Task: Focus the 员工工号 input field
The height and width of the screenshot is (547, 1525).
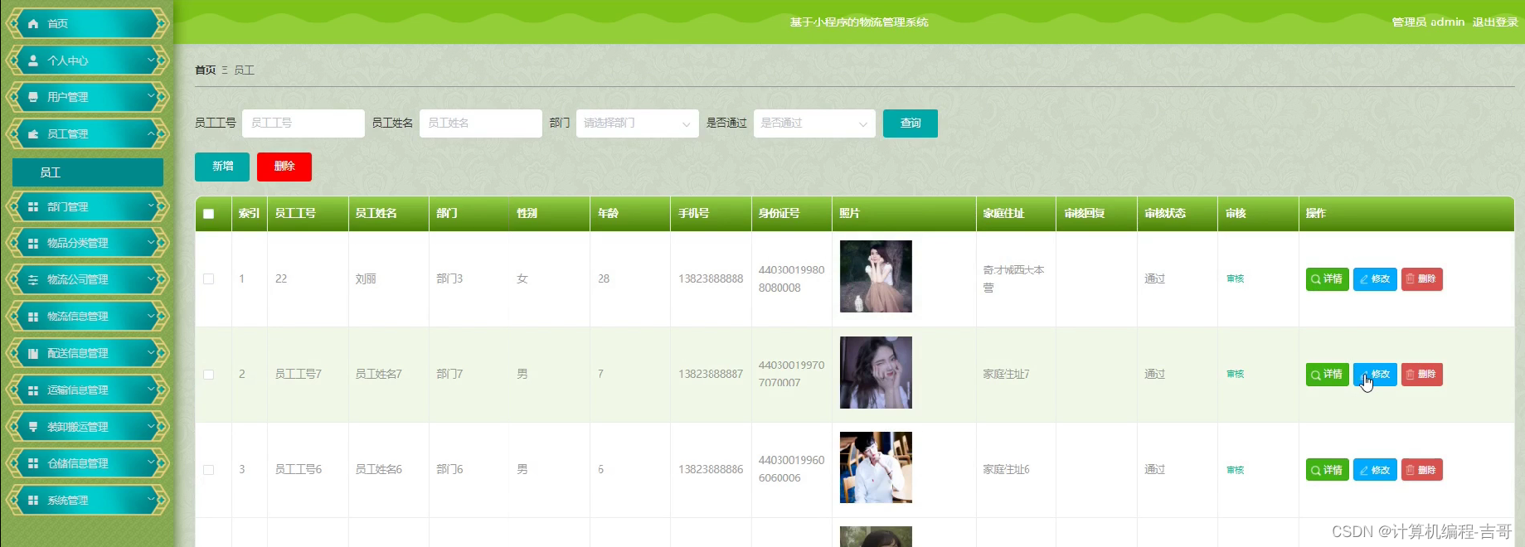Action: 304,123
